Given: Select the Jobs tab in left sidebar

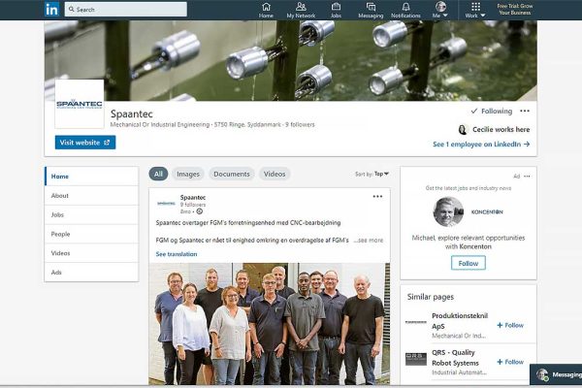Looking at the screenshot, I should click(x=91, y=215).
